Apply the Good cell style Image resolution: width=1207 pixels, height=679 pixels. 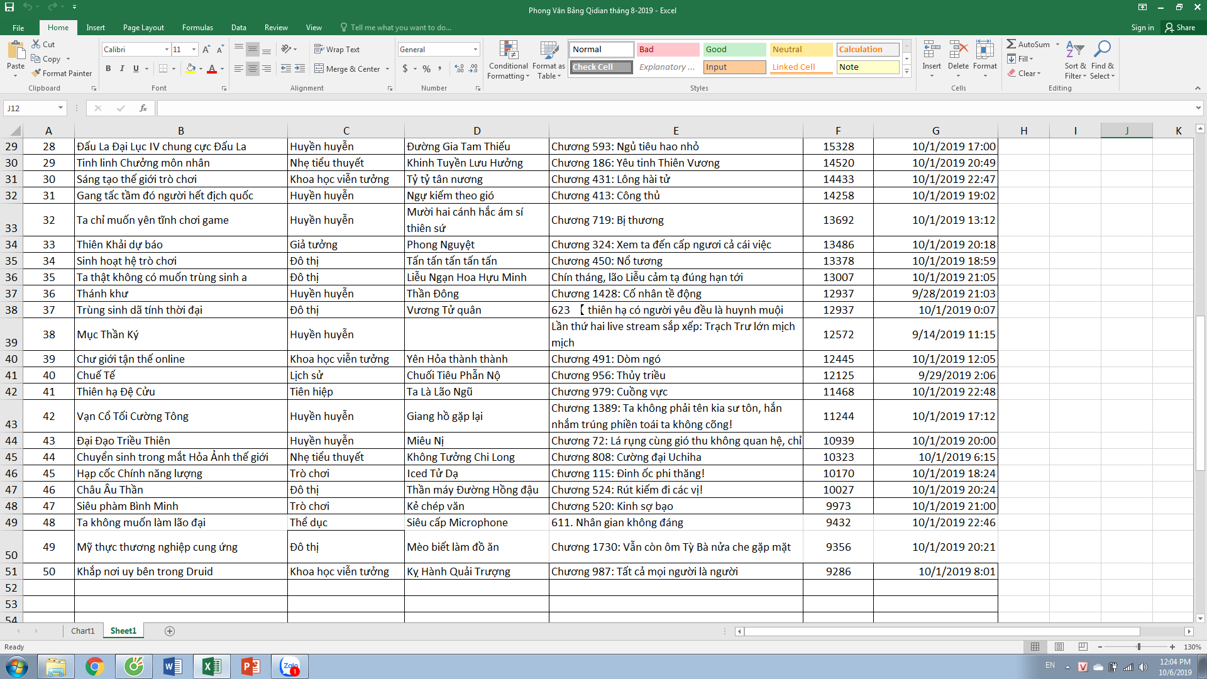(x=734, y=49)
